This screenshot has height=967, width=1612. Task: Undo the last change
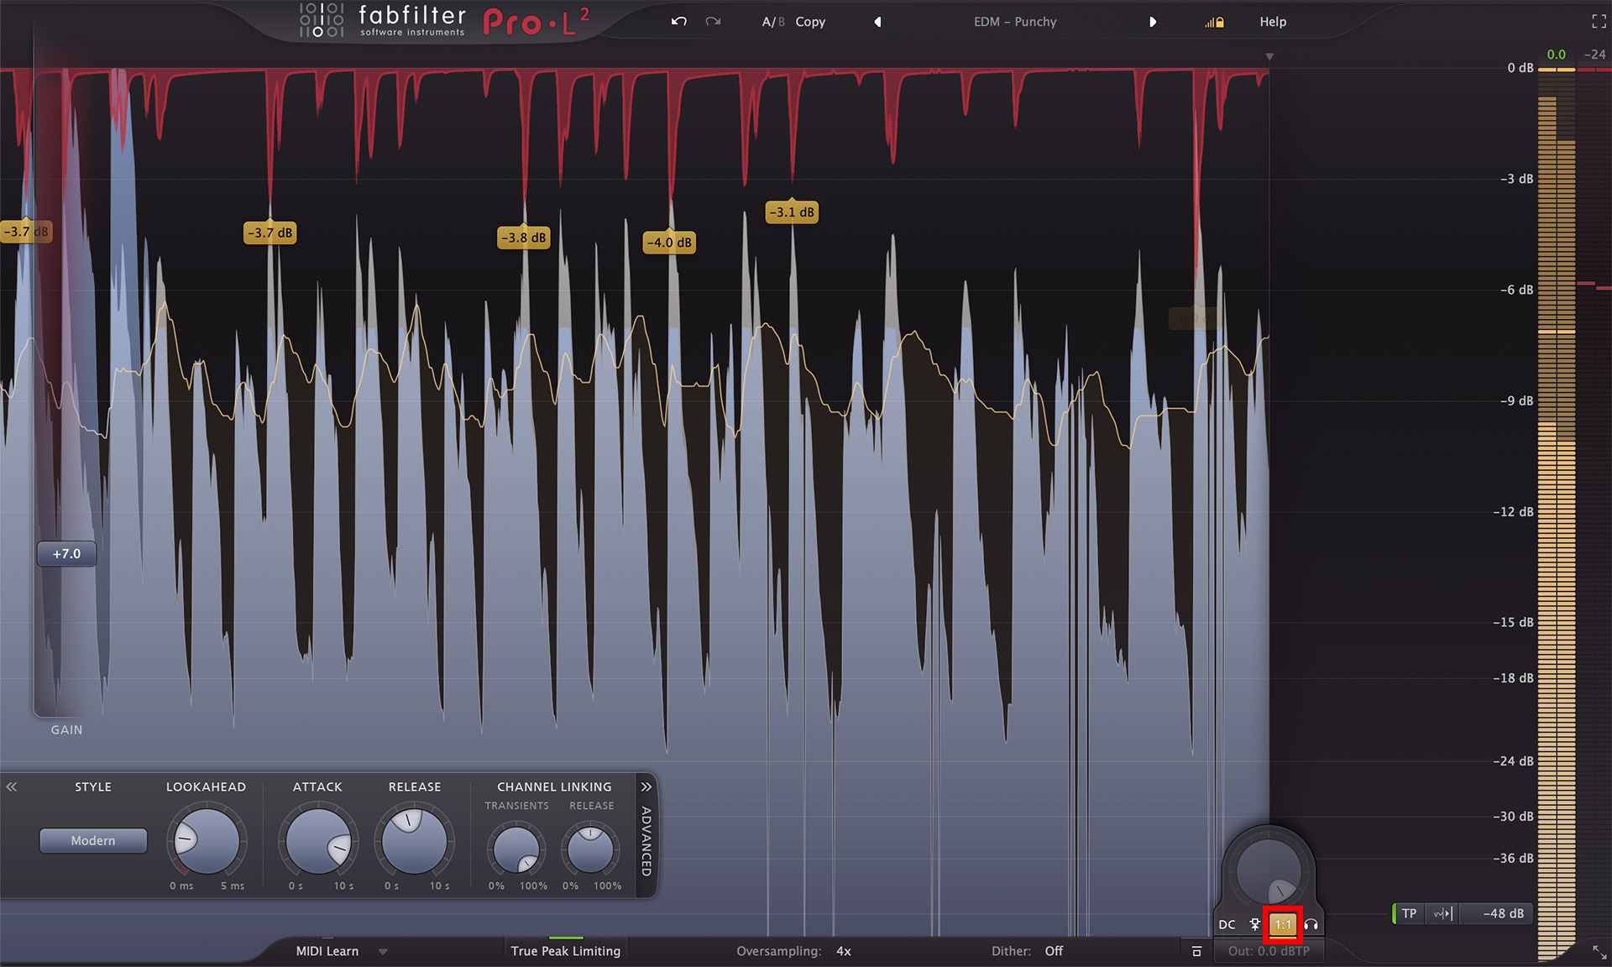(x=679, y=22)
